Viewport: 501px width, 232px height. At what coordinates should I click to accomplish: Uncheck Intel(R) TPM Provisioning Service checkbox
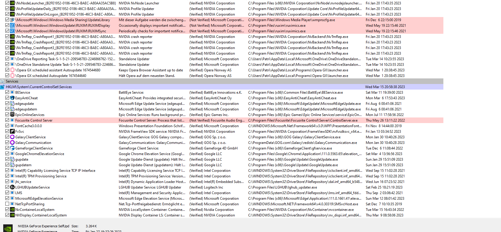click(7, 176)
